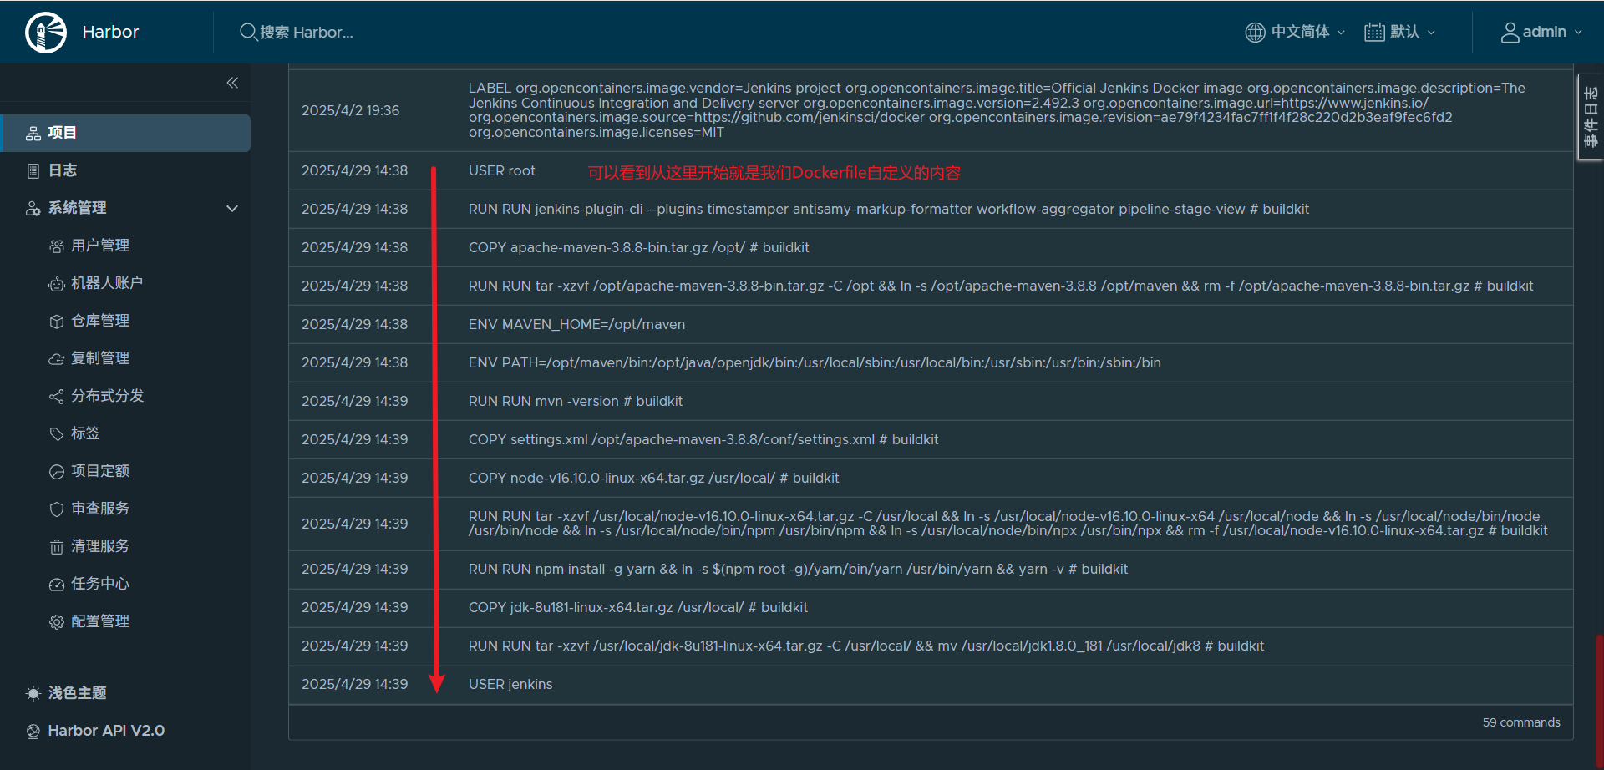Open the 项目 menu item
Screen dimensions: 1604x770
(x=125, y=133)
